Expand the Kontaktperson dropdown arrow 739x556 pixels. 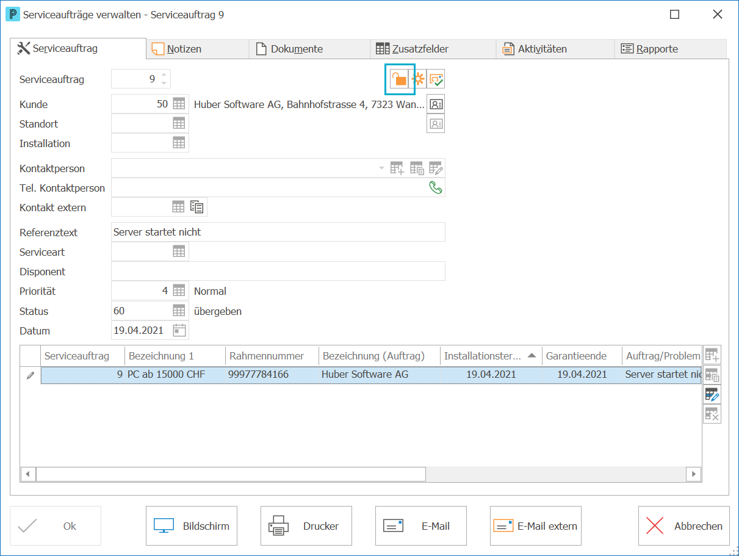click(382, 168)
